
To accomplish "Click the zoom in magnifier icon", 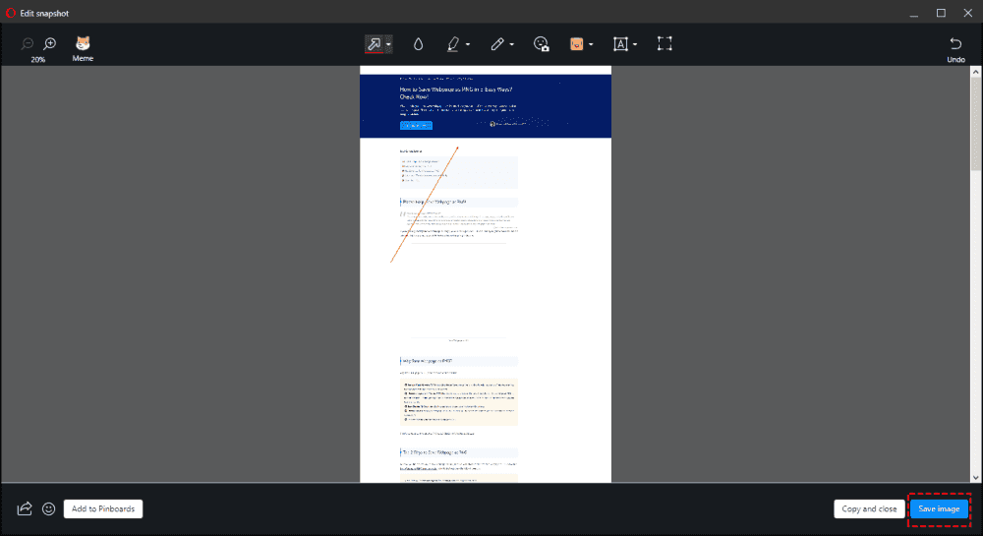I will (x=49, y=43).
